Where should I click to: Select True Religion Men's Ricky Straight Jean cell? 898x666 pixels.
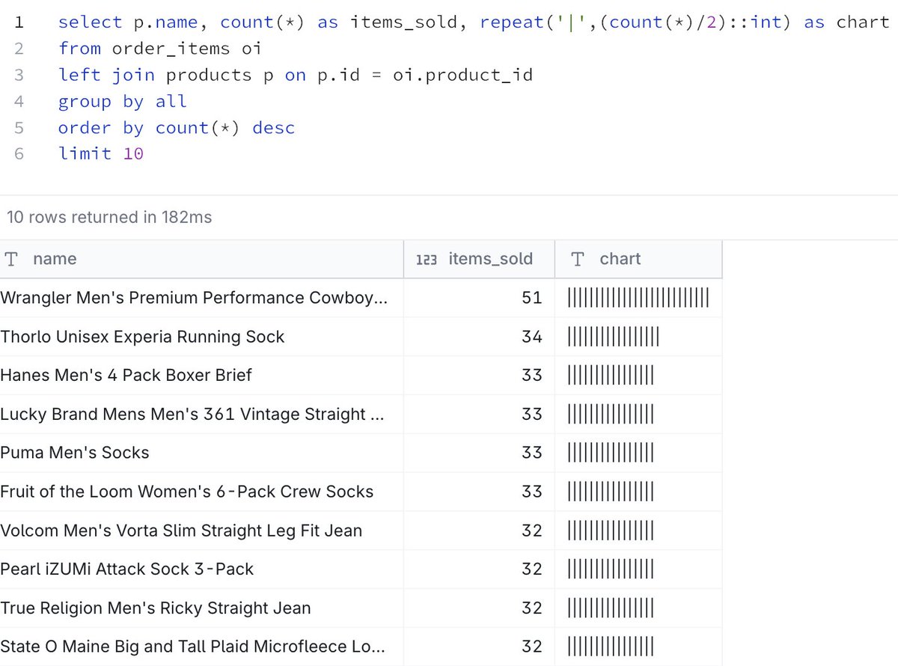coord(201,608)
